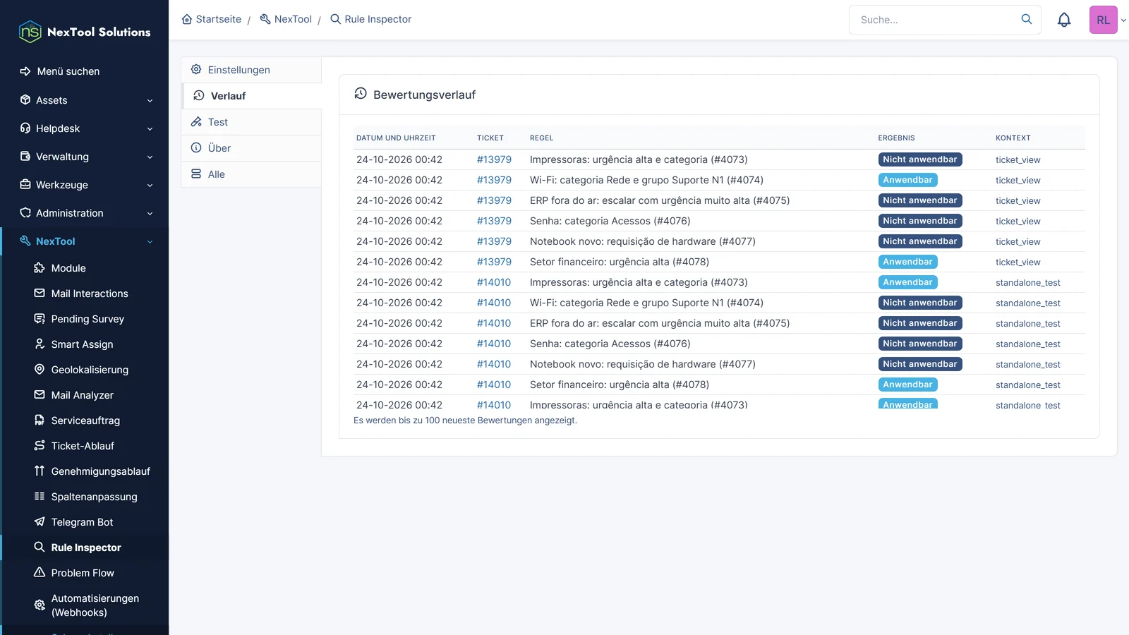1129x635 pixels.
Task: Expand the Helpdesk menu chevron
Action: pyautogui.click(x=150, y=129)
